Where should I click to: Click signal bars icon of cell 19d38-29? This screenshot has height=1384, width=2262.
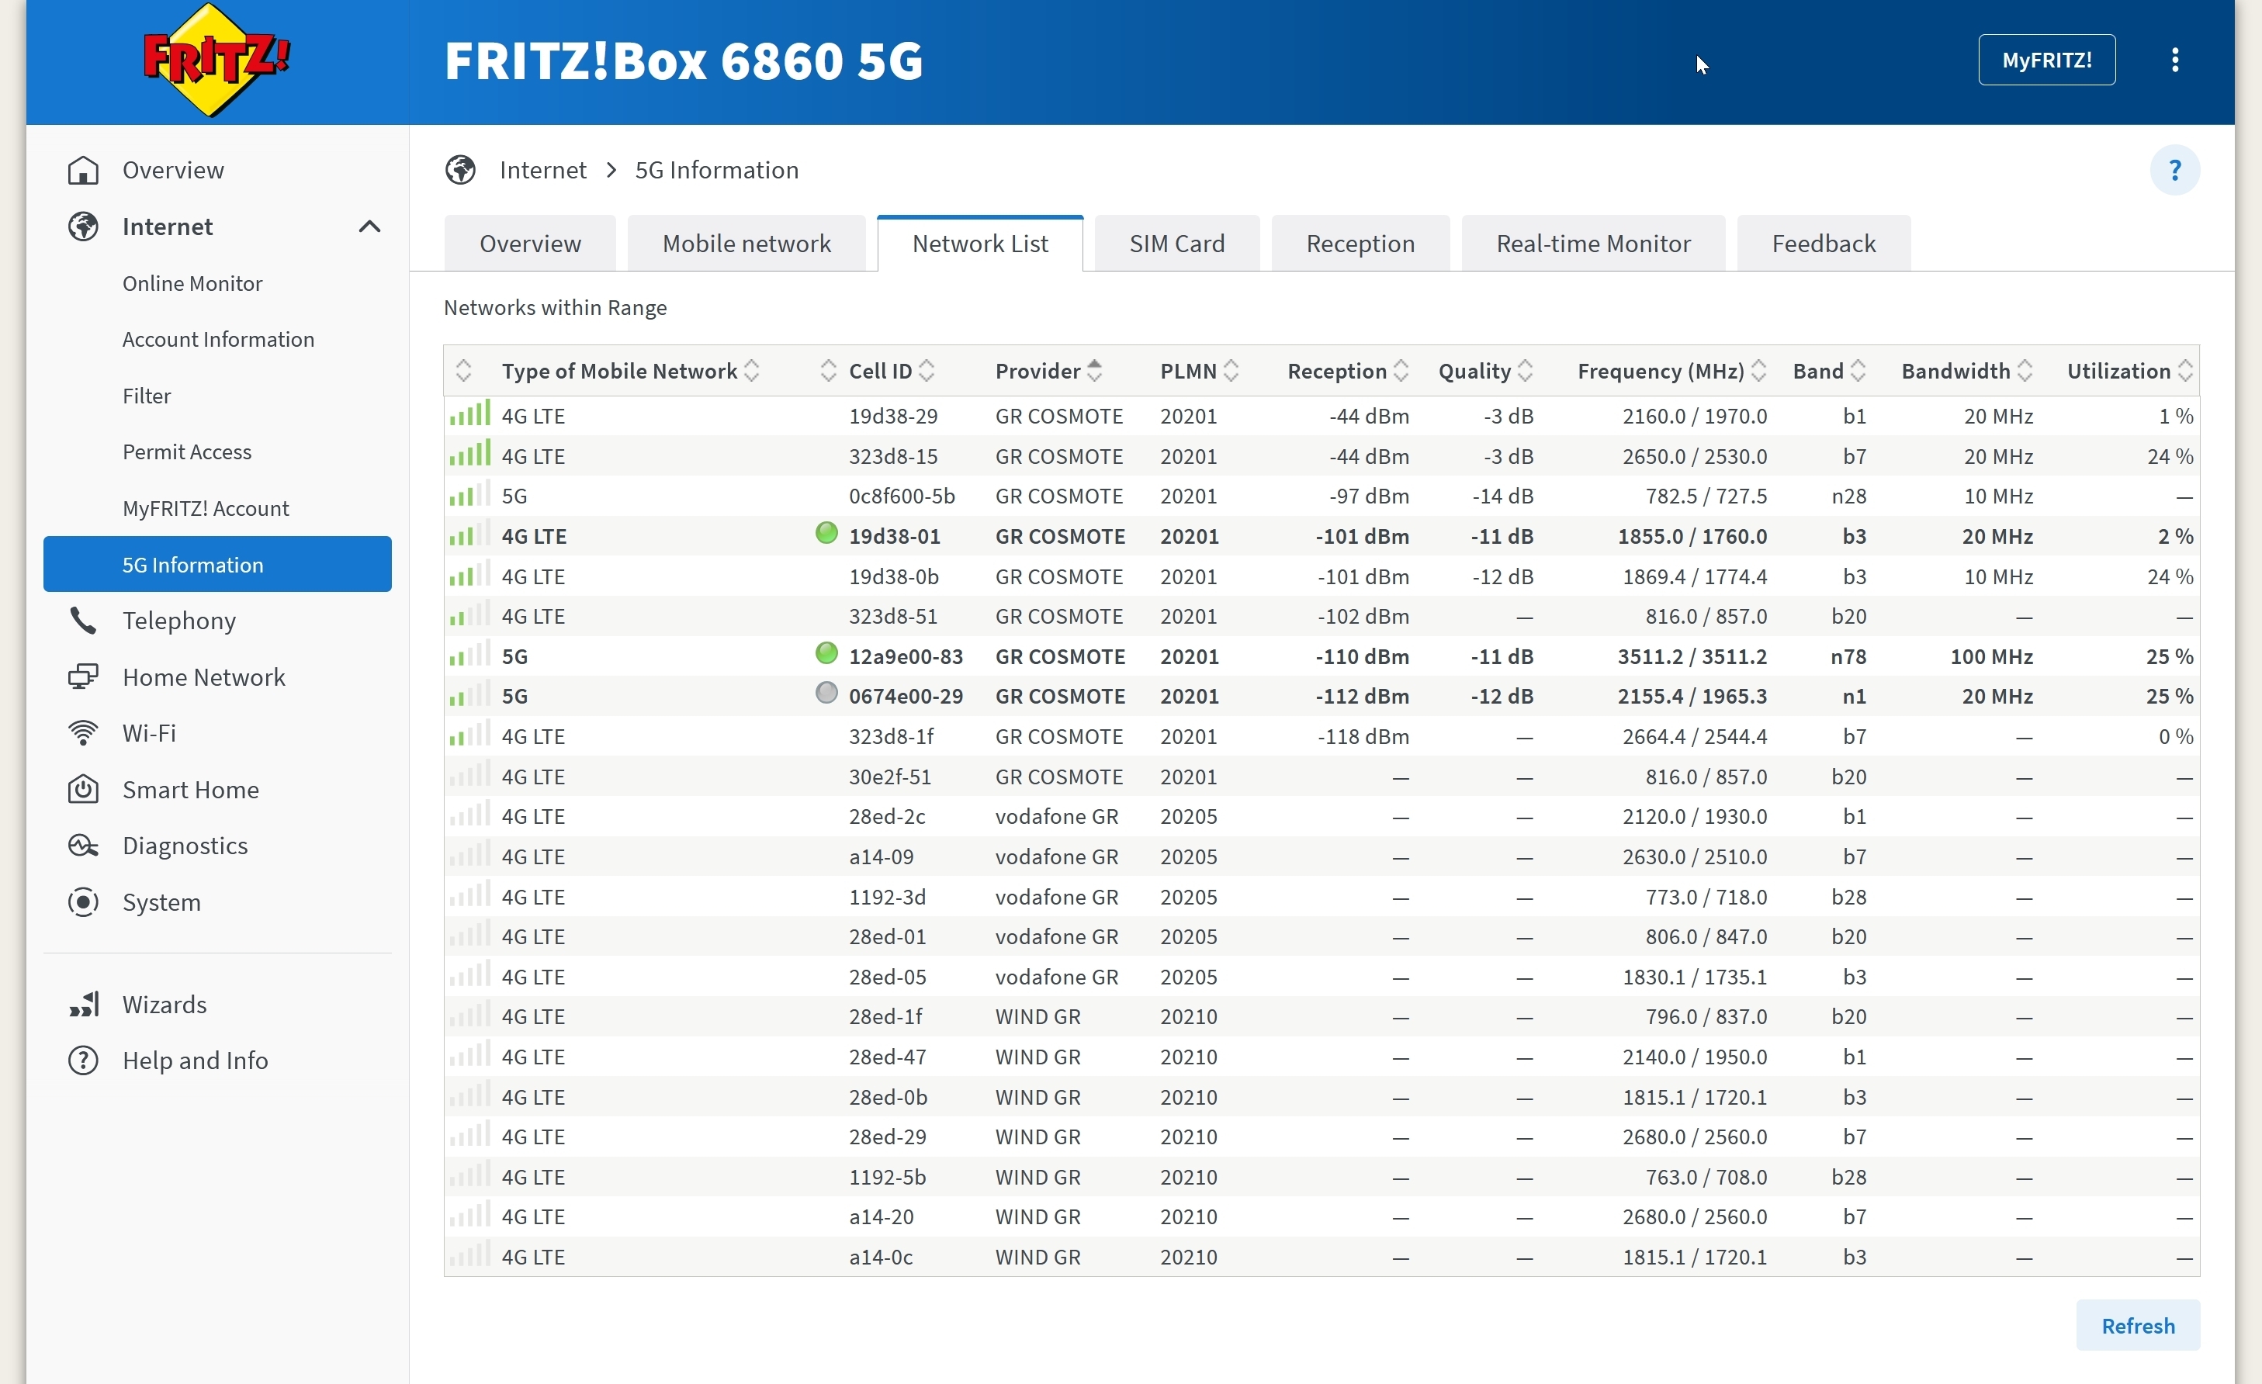(x=470, y=413)
